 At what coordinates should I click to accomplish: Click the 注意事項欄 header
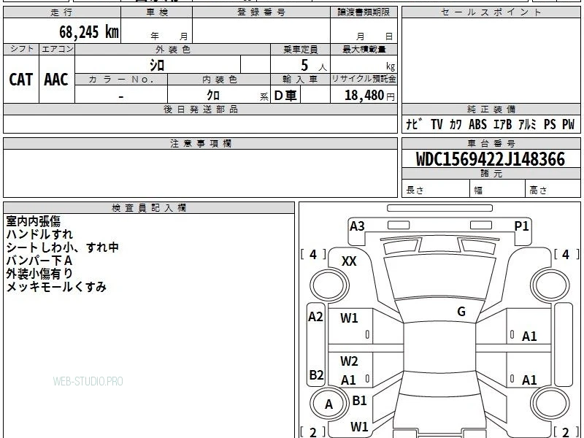pyautogui.click(x=200, y=144)
